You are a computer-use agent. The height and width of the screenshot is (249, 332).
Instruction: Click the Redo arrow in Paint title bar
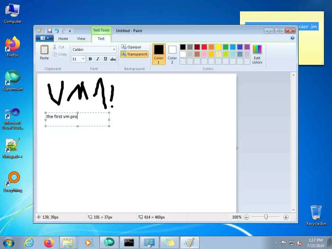point(63,31)
